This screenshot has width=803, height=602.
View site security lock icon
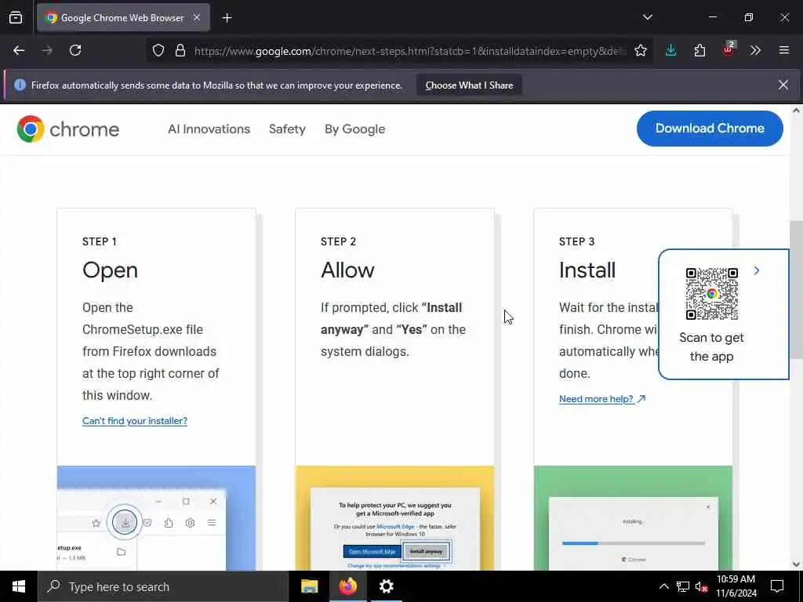tap(180, 50)
